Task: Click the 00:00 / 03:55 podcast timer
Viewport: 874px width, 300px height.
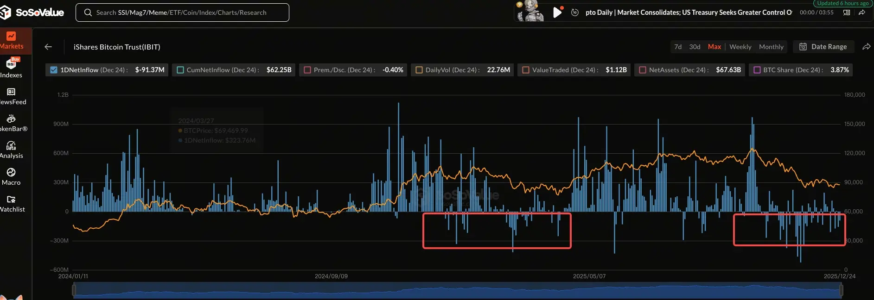Action: click(x=817, y=12)
